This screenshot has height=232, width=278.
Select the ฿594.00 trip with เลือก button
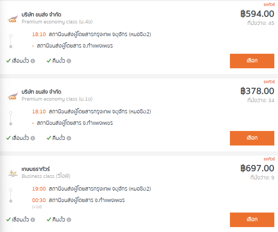(x=252, y=61)
